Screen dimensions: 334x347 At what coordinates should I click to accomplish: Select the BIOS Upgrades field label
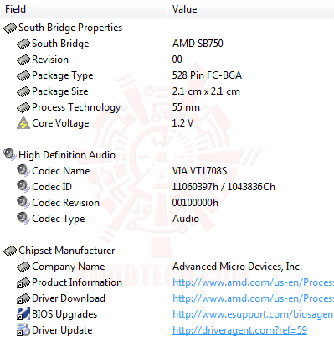tap(64, 314)
